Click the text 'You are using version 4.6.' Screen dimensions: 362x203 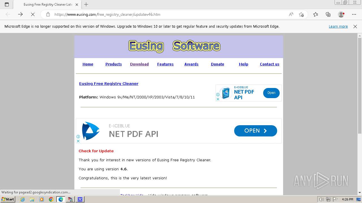103,169
